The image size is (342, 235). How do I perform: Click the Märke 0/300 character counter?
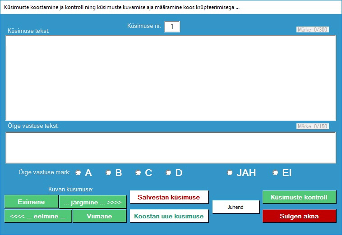(x=312, y=30)
